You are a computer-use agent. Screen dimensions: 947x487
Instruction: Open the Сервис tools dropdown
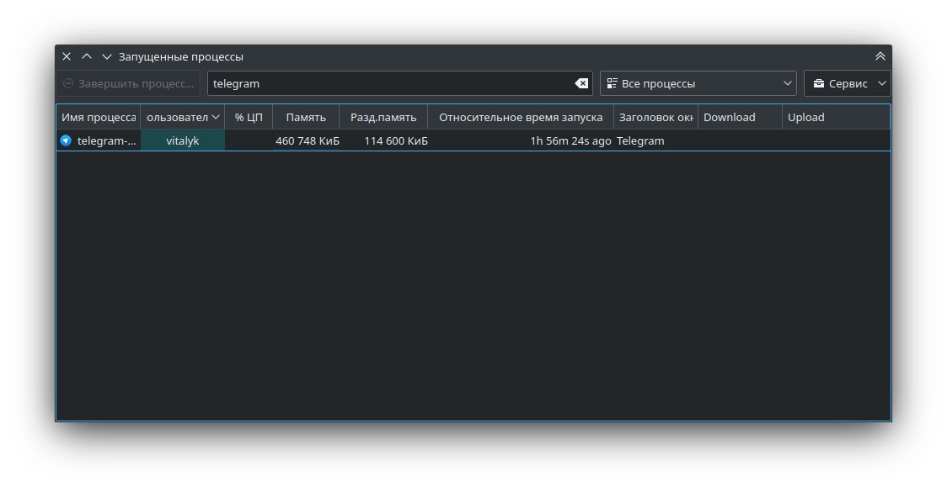[x=848, y=83]
